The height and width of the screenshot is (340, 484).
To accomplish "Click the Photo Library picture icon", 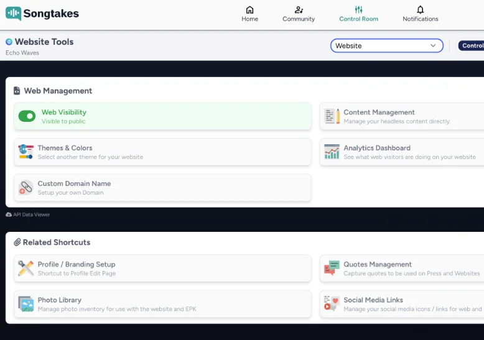I will (x=26, y=304).
